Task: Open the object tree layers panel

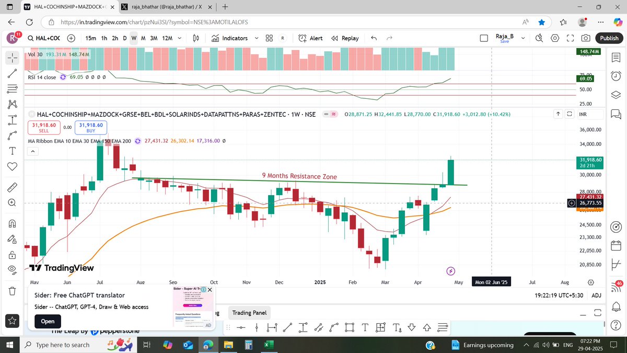Action: 616,95
